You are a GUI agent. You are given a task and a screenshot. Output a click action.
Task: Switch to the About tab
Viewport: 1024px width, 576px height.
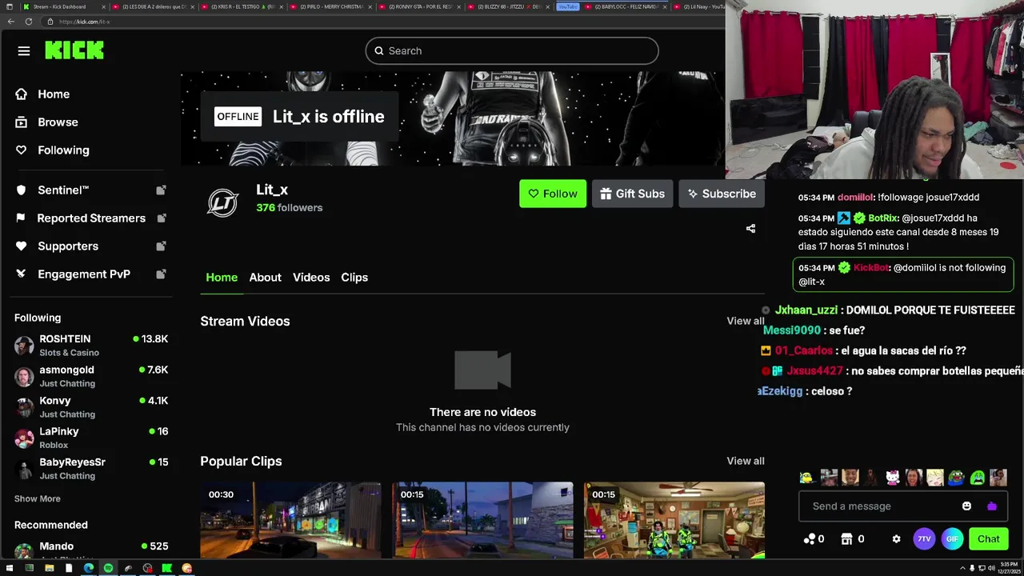pos(265,278)
